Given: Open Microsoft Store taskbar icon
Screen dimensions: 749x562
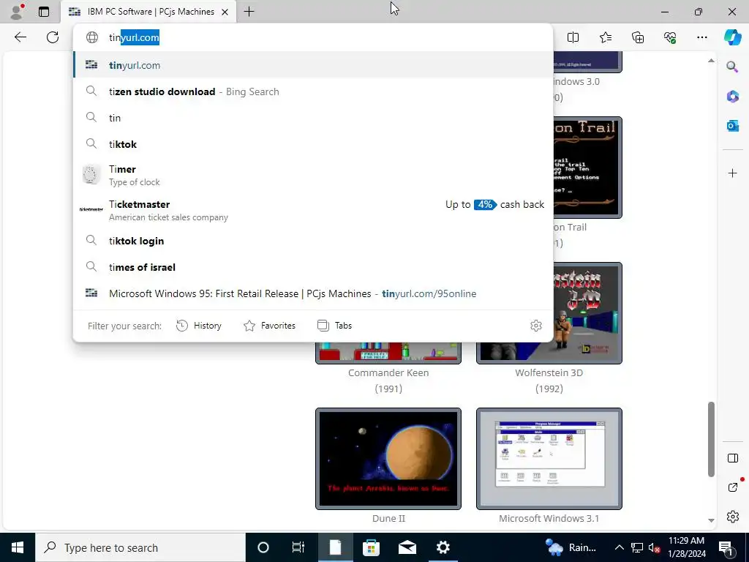Looking at the screenshot, I should (371, 547).
